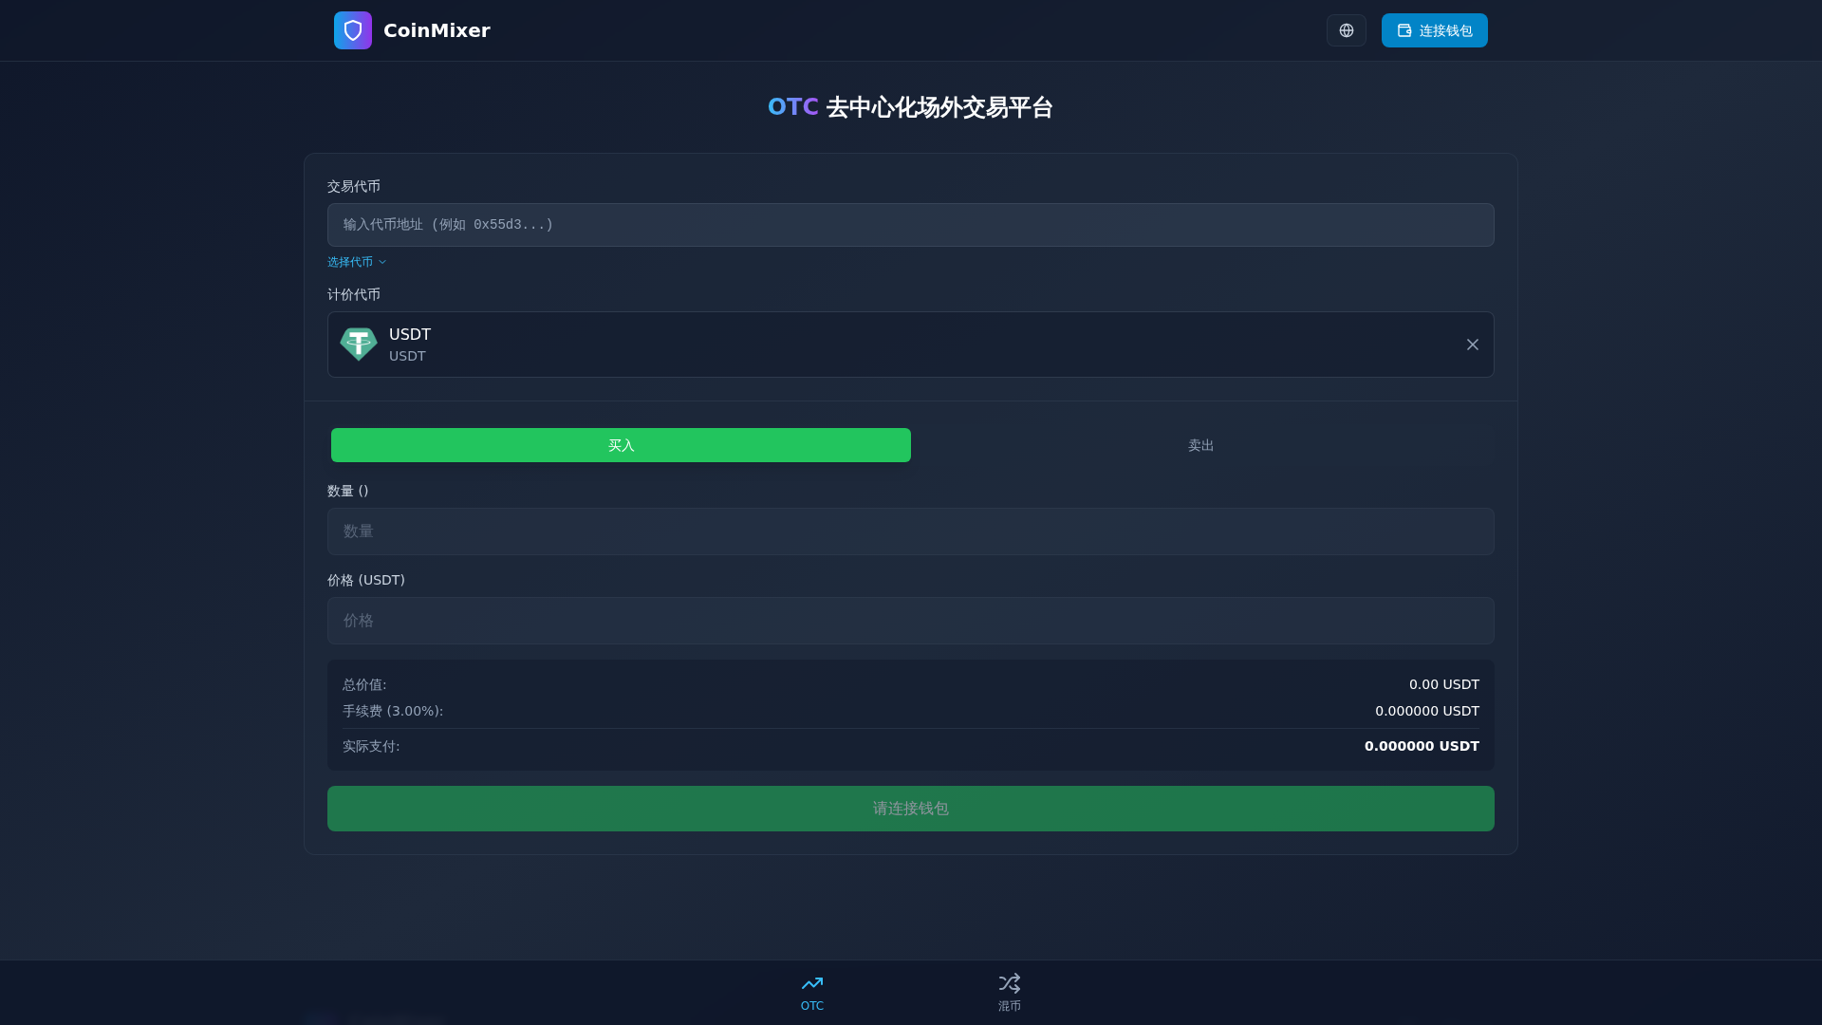Click the 总价值 label
This screenshot has height=1025, width=1822.
(x=364, y=684)
